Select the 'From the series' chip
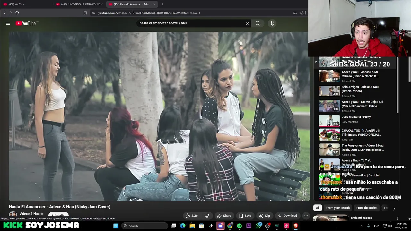 [x=367, y=208]
